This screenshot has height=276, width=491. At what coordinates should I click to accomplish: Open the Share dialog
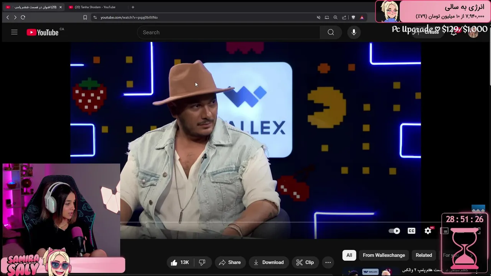click(229, 263)
